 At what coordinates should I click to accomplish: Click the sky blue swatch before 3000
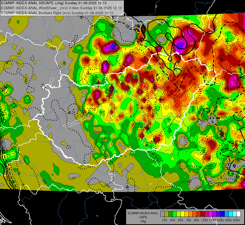point(226,214)
